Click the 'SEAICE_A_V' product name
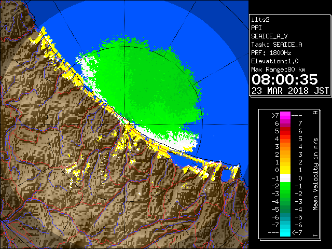This screenshot has width=332, height=249. [269, 36]
